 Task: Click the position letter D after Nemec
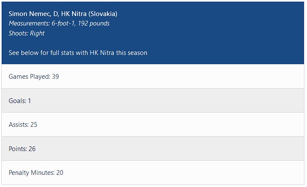coord(56,14)
